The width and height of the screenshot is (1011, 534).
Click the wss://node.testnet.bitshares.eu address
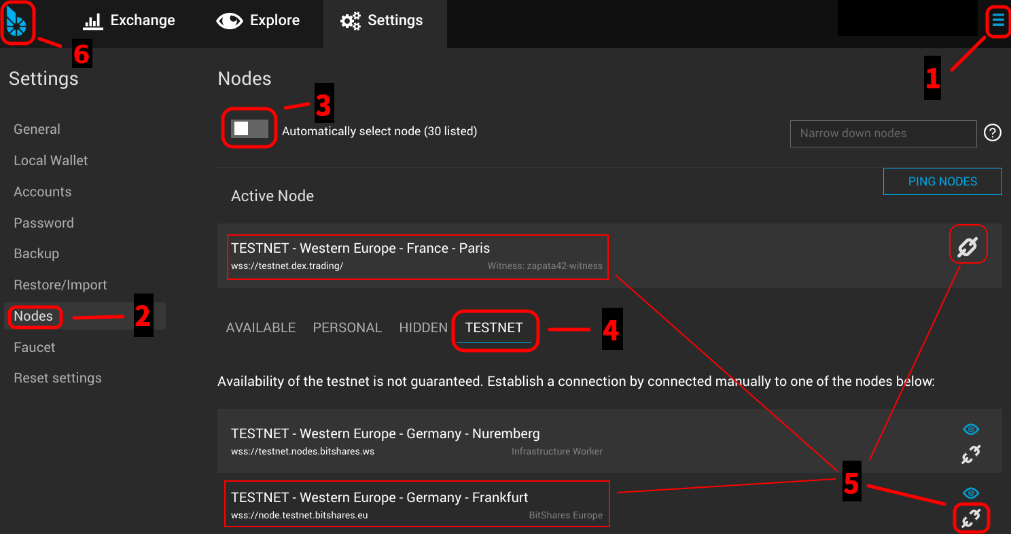[300, 515]
